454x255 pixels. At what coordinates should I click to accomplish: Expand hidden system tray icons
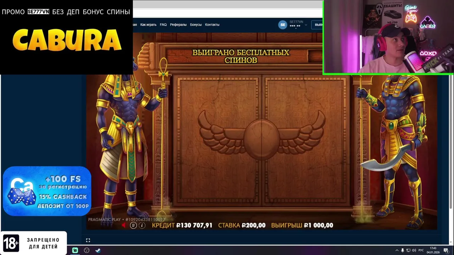pyautogui.click(x=397, y=250)
